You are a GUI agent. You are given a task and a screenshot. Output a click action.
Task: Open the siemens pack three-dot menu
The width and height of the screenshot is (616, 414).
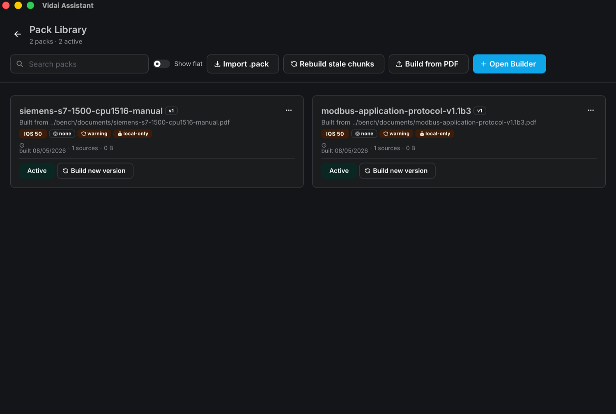coord(289,110)
